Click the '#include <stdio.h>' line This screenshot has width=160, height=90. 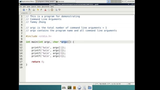coord(39,36)
